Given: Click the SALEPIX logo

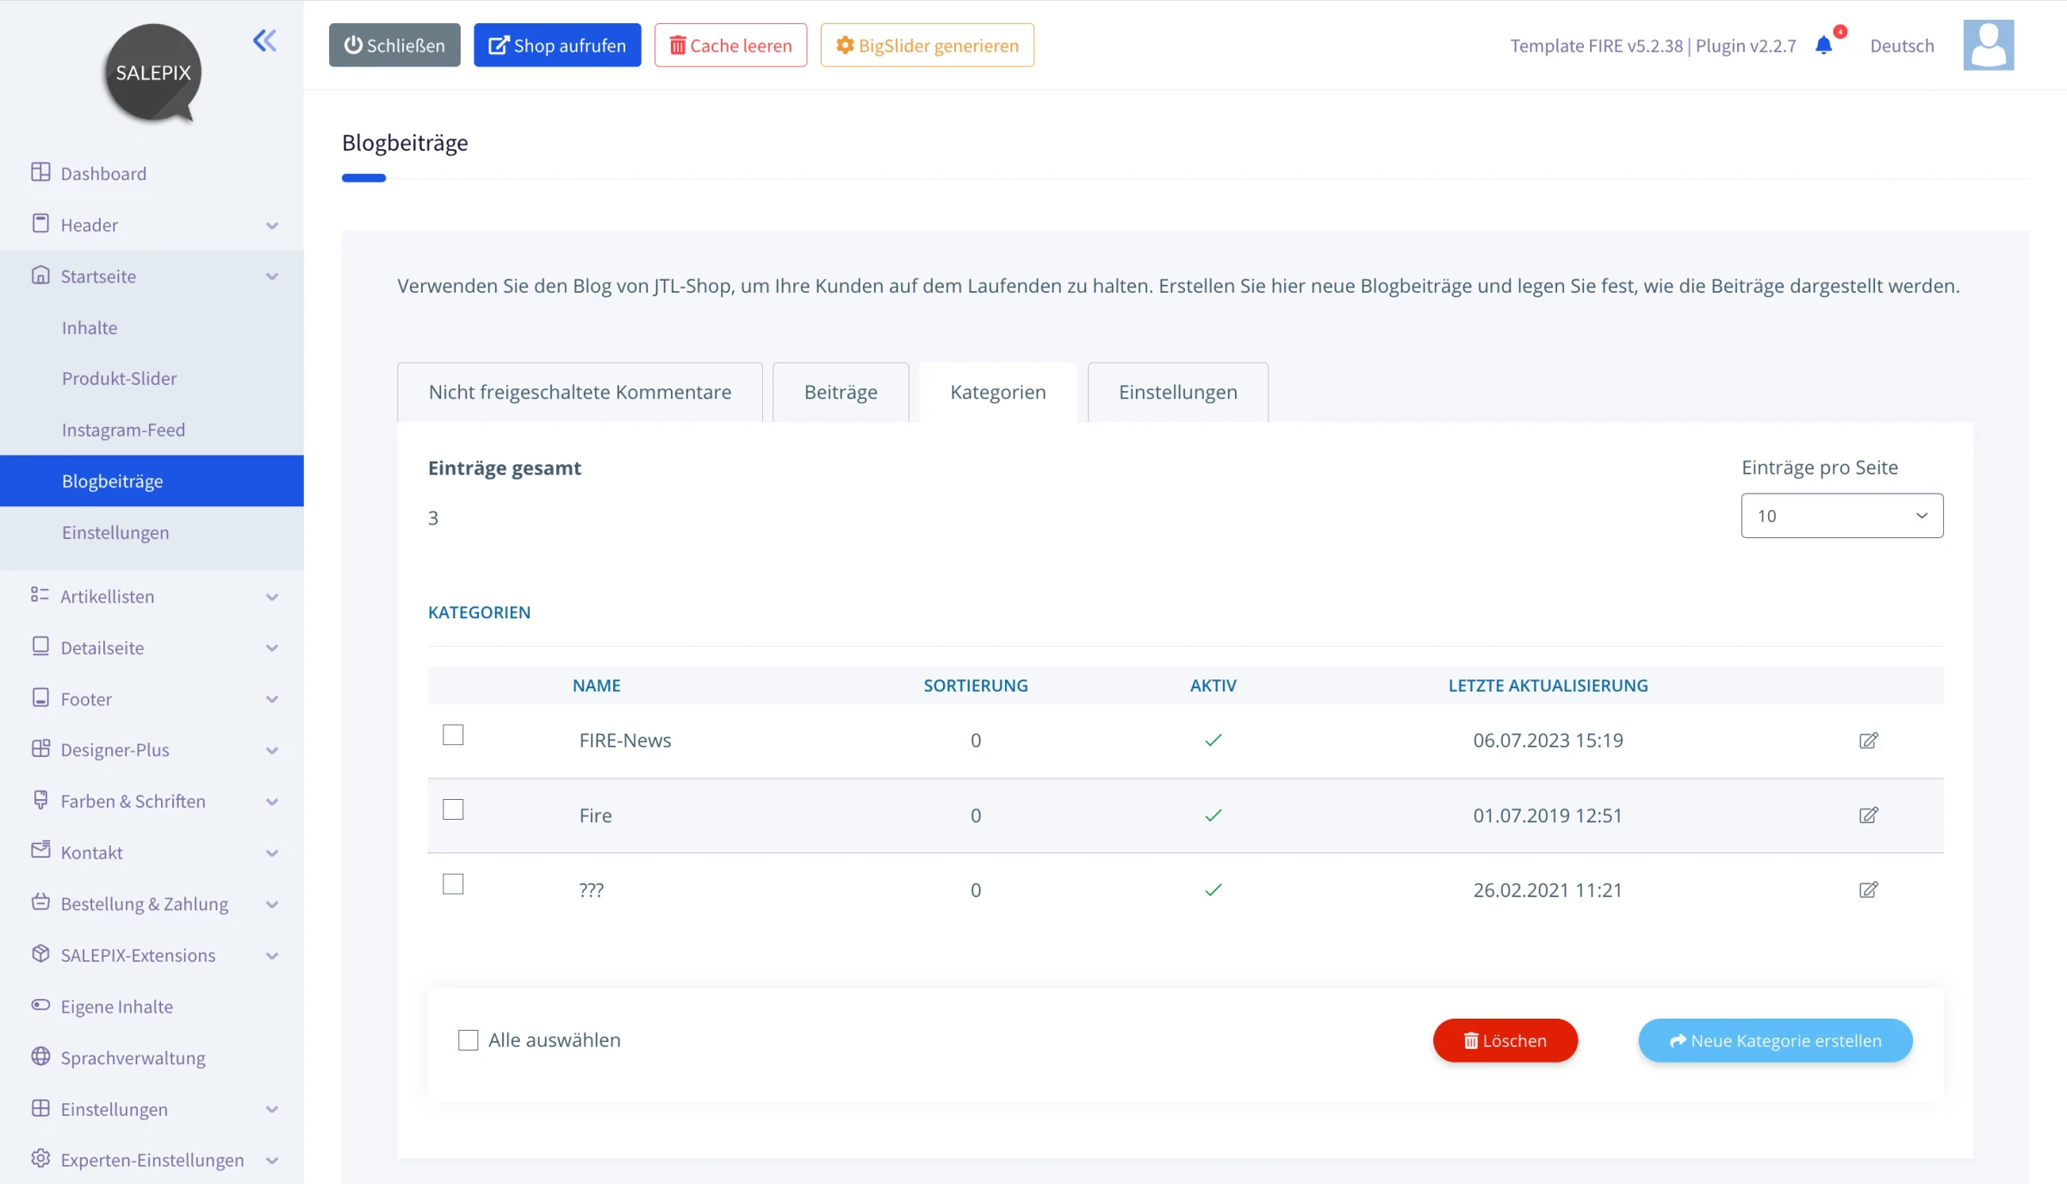Looking at the screenshot, I should pyautogui.click(x=153, y=73).
